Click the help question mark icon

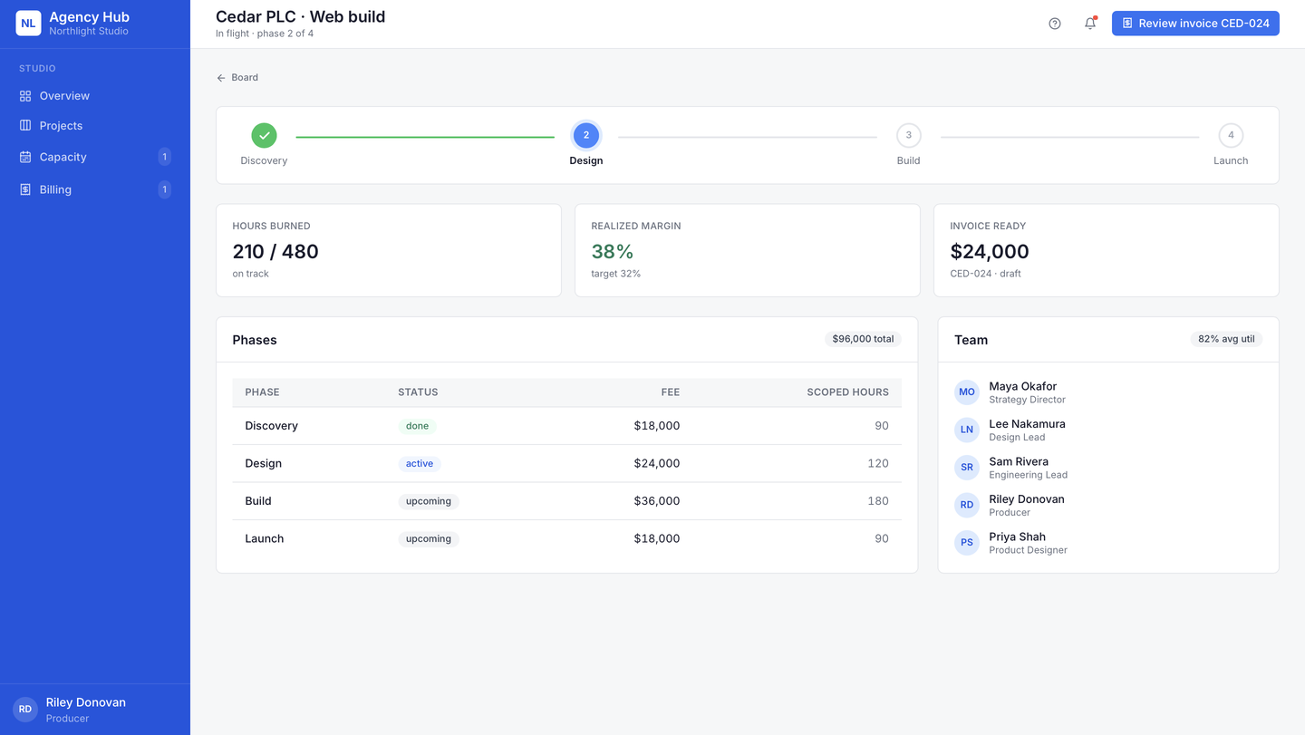1055,24
